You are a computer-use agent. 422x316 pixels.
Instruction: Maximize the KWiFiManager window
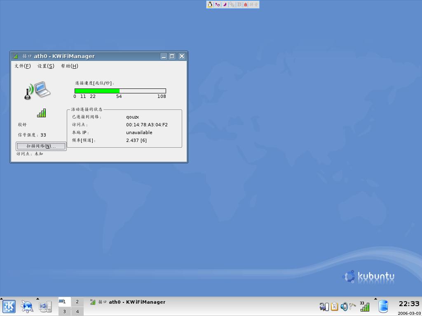pos(172,56)
